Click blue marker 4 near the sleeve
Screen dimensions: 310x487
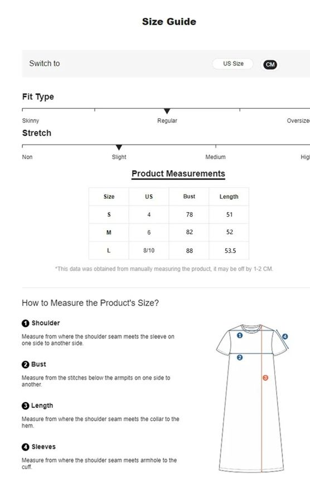[285, 336]
